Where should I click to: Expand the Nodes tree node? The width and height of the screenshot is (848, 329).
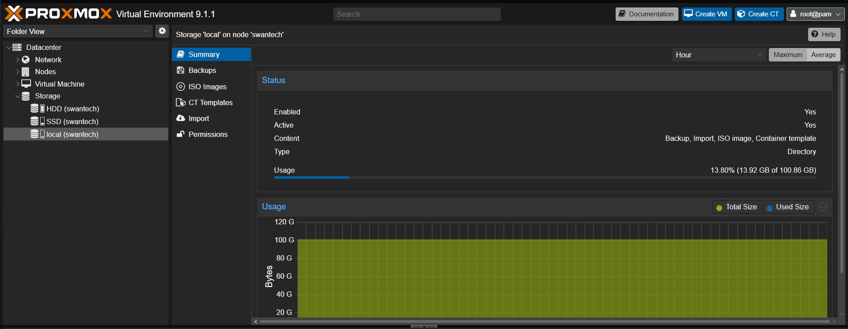coord(18,72)
